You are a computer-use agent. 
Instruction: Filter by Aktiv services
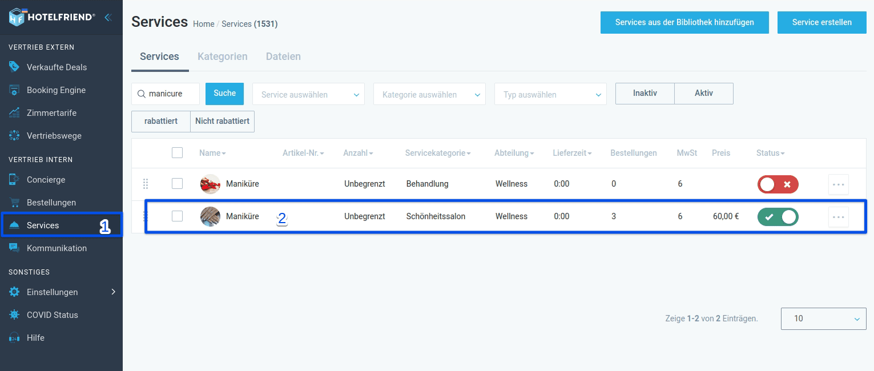(x=704, y=94)
